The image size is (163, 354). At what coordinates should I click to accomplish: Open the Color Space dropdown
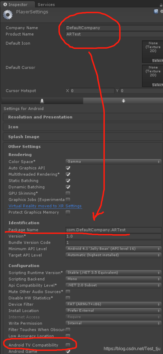tap(114, 162)
